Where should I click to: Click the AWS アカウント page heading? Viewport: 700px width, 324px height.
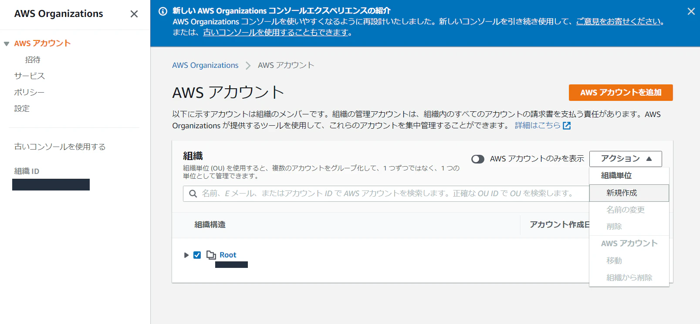(228, 93)
